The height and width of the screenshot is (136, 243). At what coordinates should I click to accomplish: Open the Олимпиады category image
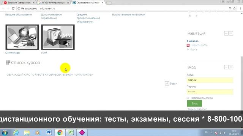[x=22, y=37]
